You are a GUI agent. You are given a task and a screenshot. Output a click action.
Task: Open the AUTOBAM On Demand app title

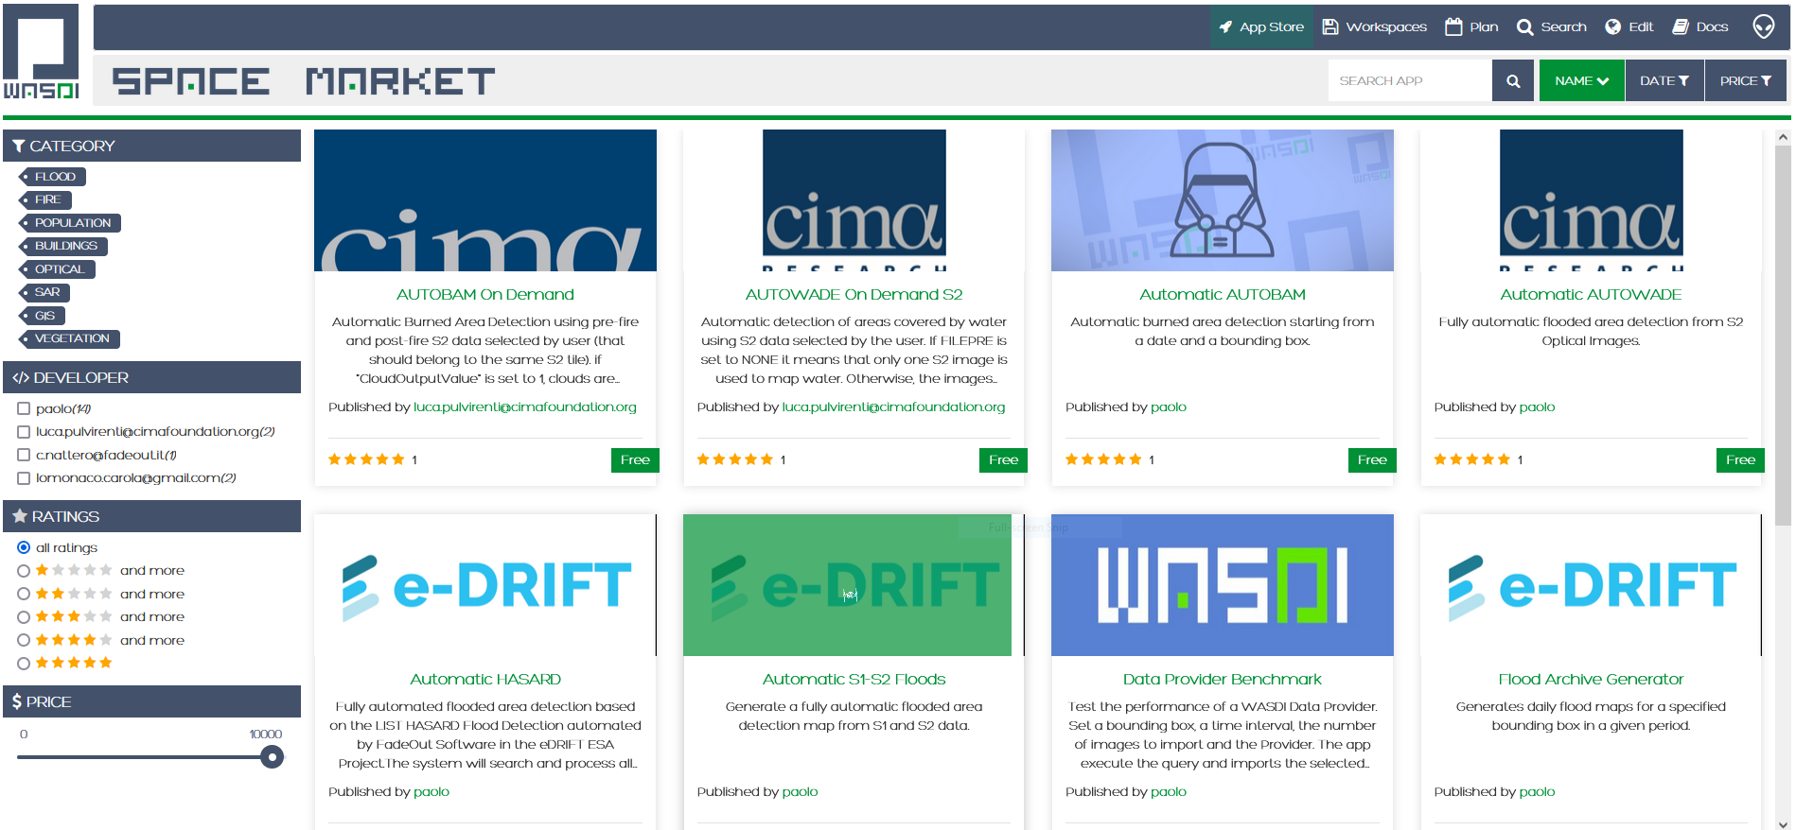click(x=485, y=294)
